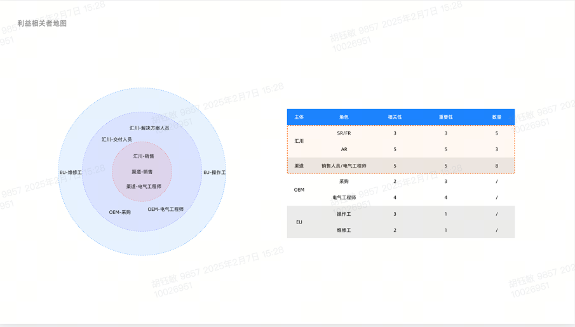Click the slide title 利益相关者地图
The image size is (575, 327).
(42, 23)
